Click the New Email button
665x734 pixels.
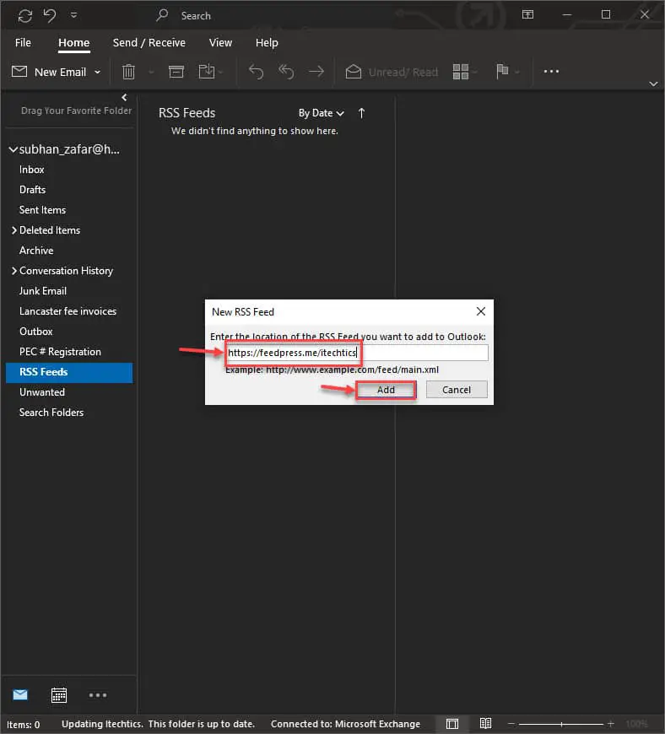tap(49, 72)
